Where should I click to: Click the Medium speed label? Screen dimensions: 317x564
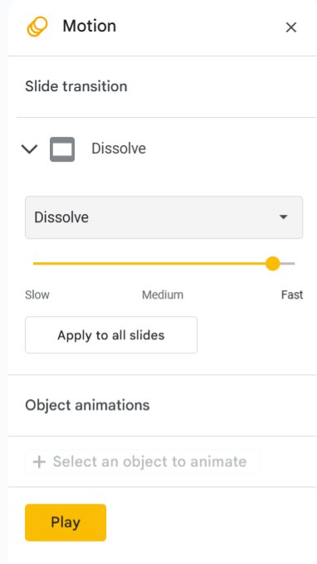pos(163,295)
